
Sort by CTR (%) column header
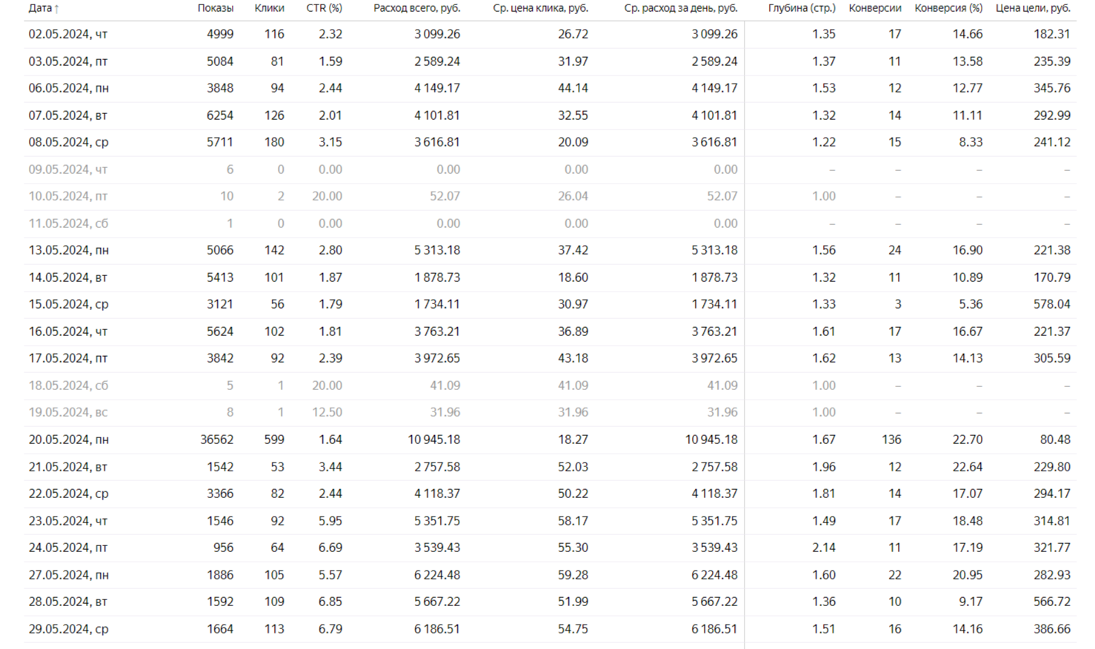coord(324,8)
